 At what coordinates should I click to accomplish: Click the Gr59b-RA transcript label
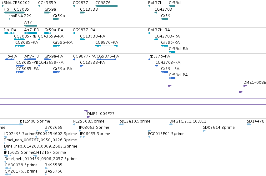63,43
